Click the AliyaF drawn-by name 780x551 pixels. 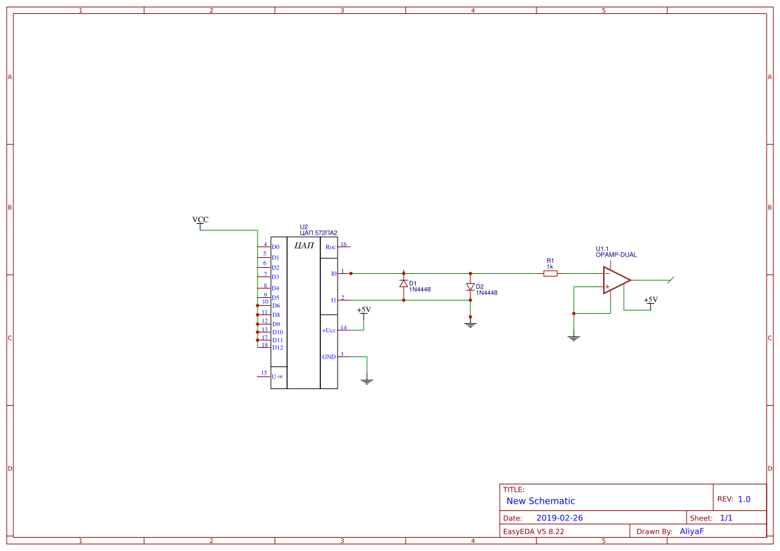692,531
